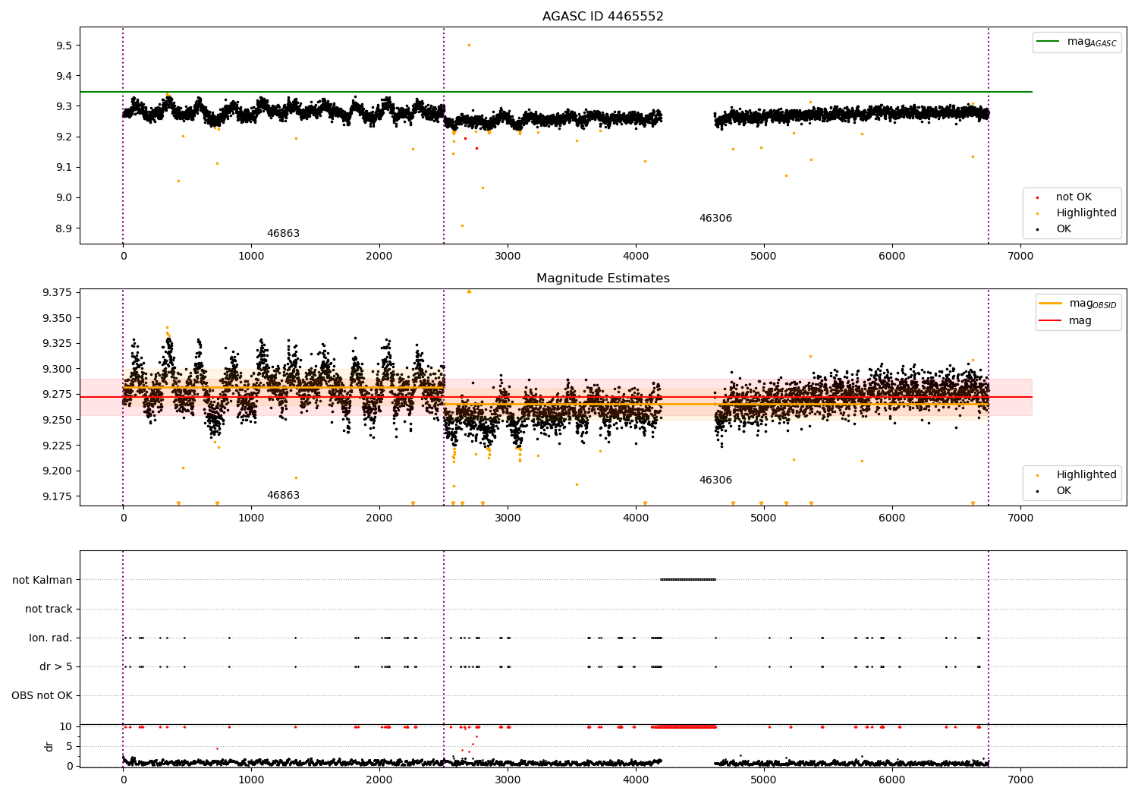This screenshot has height=797, width=1138.
Task: Click the 10 tick label on dr axis
Action: [x=66, y=726]
